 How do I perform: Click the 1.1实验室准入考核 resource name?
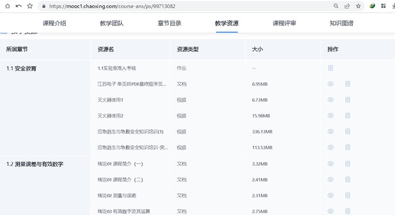point(116,68)
